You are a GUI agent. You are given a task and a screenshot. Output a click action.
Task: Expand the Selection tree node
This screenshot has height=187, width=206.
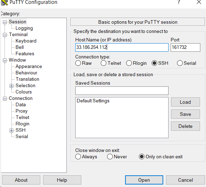click(x=11, y=86)
